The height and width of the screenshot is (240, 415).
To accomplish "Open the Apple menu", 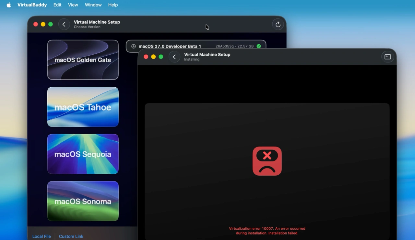I will coord(9,5).
